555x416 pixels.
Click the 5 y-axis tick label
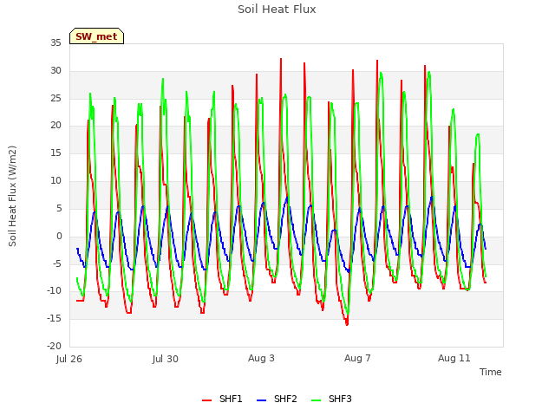click(x=59, y=208)
